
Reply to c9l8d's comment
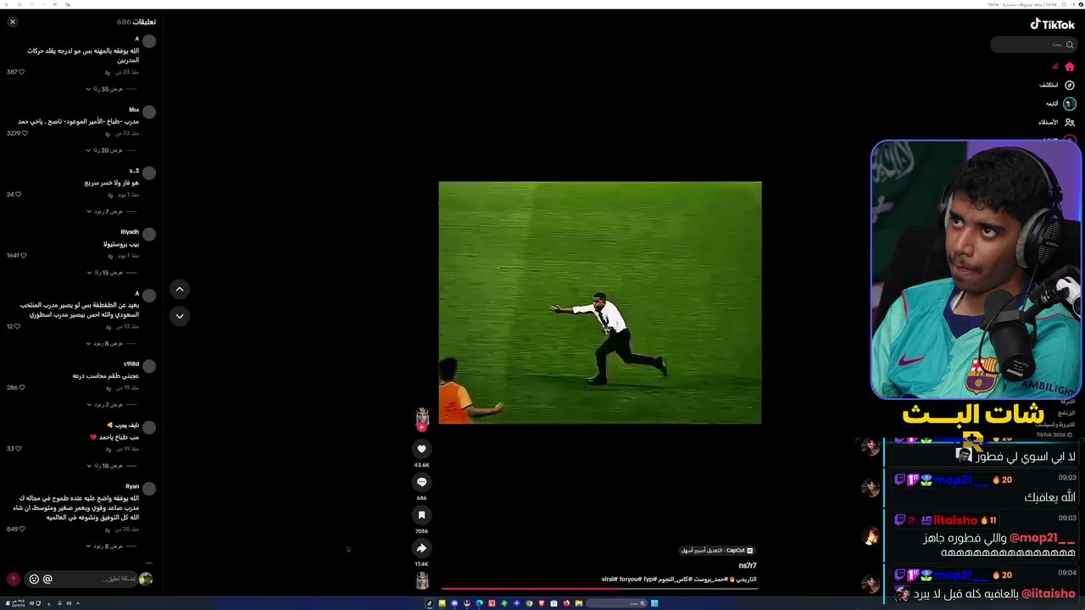coord(108,388)
